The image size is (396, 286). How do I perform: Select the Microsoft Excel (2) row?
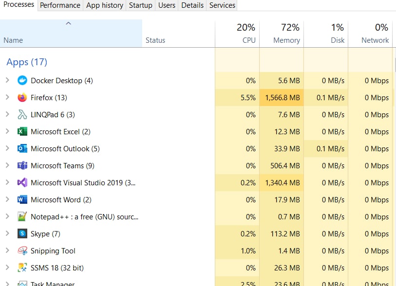pos(196,131)
